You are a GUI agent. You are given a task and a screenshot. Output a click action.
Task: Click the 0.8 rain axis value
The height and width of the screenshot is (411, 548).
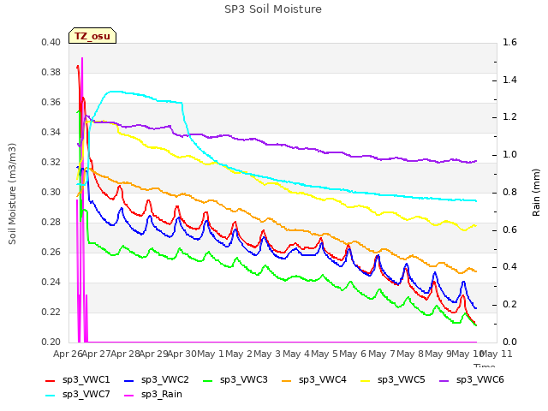point(509,192)
